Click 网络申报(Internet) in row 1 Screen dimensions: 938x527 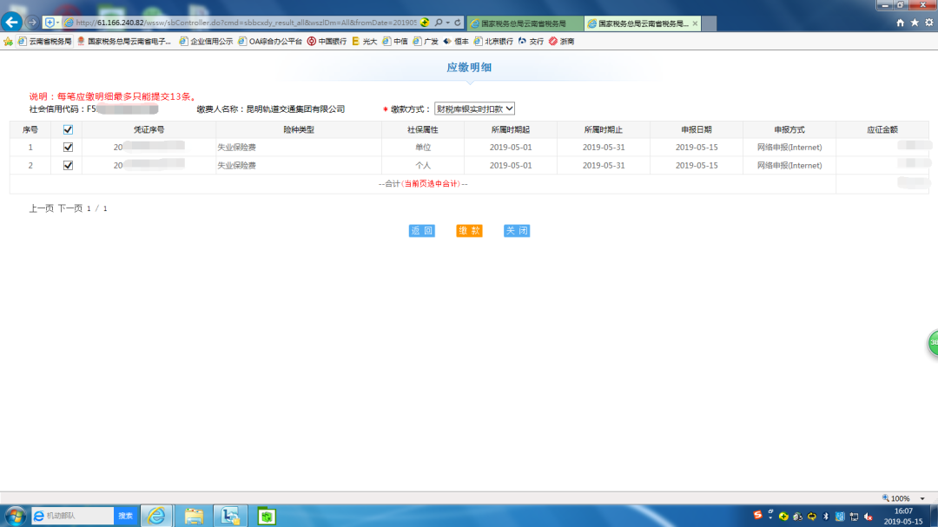pos(789,147)
